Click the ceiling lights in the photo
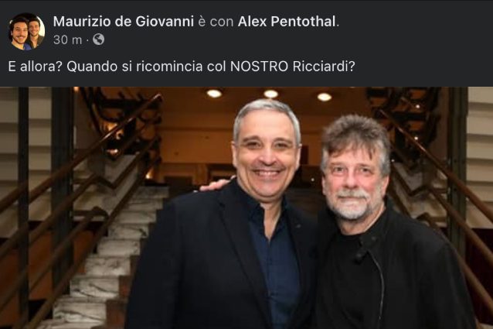493x329 pixels. click(270, 94)
